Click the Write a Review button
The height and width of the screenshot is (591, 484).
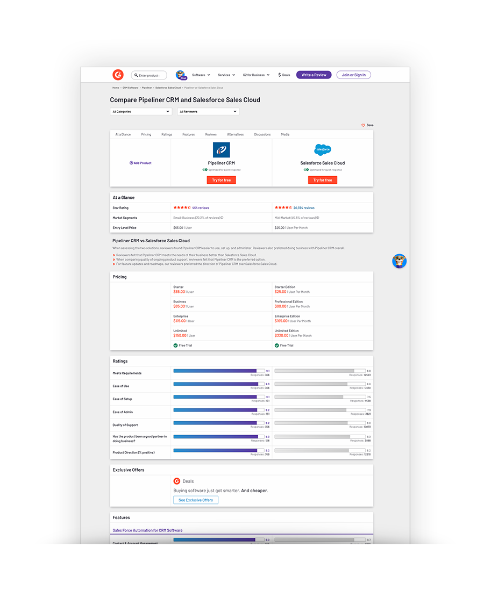click(x=314, y=75)
